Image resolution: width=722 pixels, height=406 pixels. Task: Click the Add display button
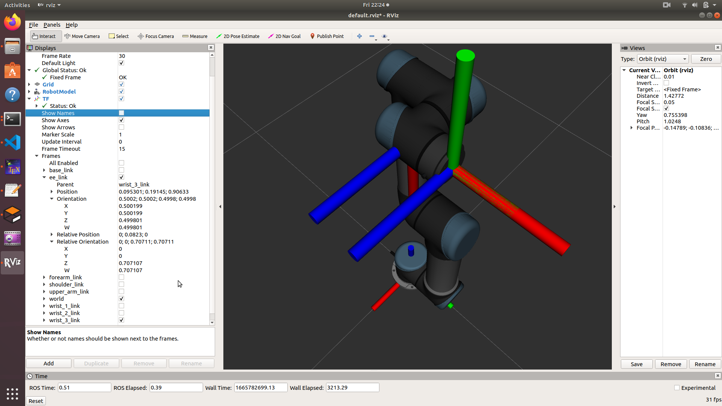49,364
